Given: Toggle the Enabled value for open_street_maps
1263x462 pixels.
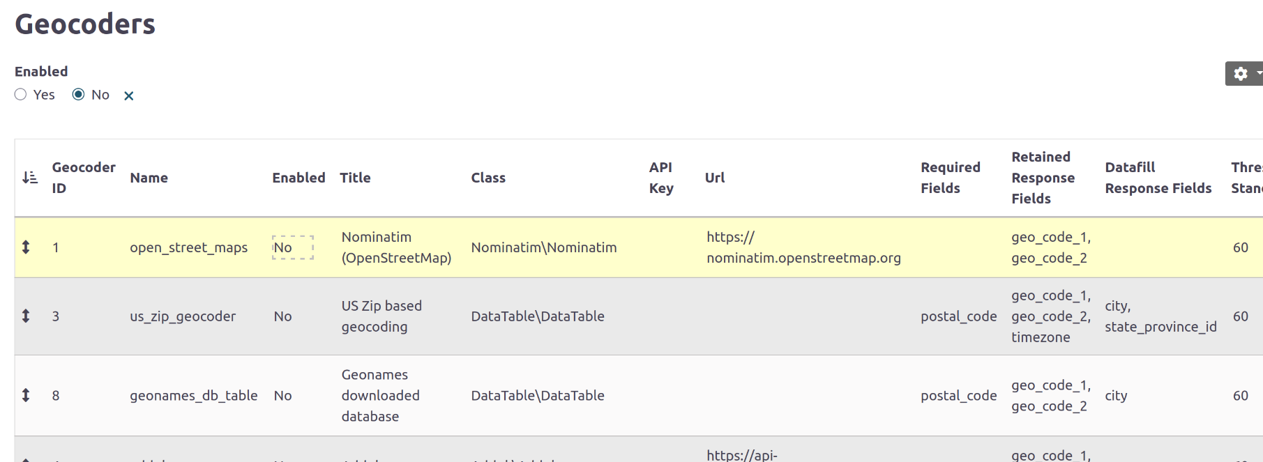Looking at the screenshot, I should [292, 247].
